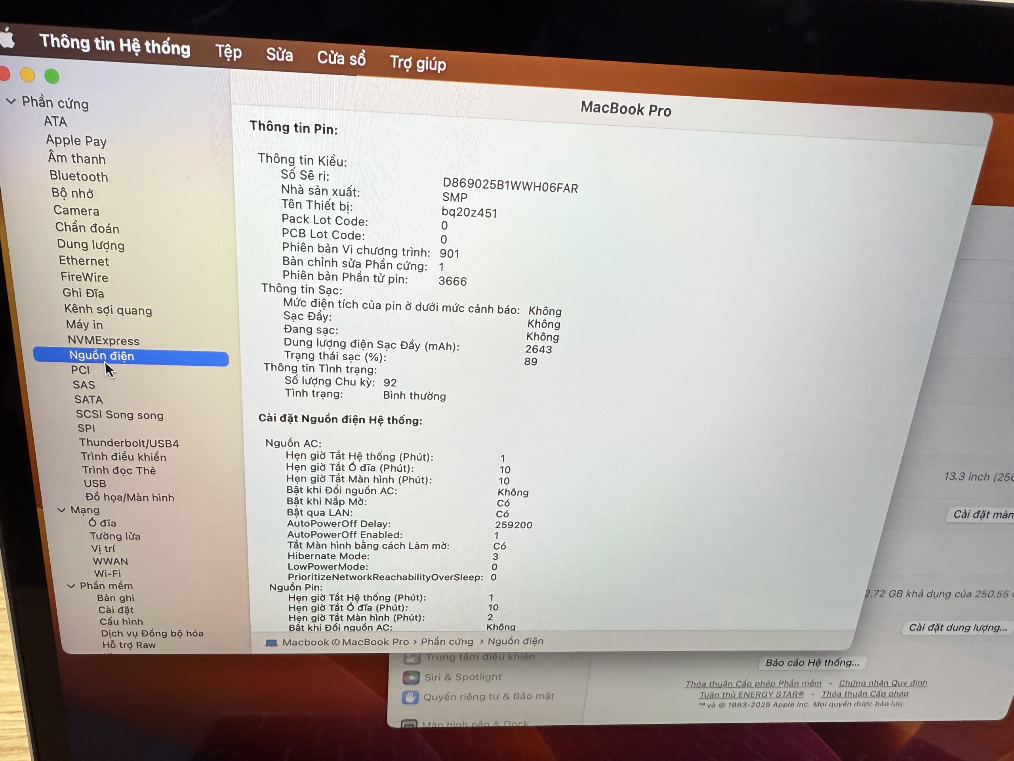1014x761 pixels.
Task: Select Hỗ trợ Raw item
Action: click(129, 644)
